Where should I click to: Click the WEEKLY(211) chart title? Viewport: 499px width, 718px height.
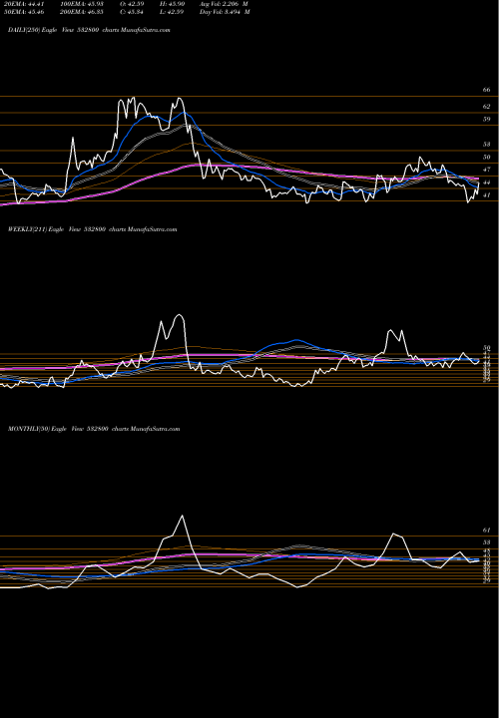pyautogui.click(x=92, y=229)
